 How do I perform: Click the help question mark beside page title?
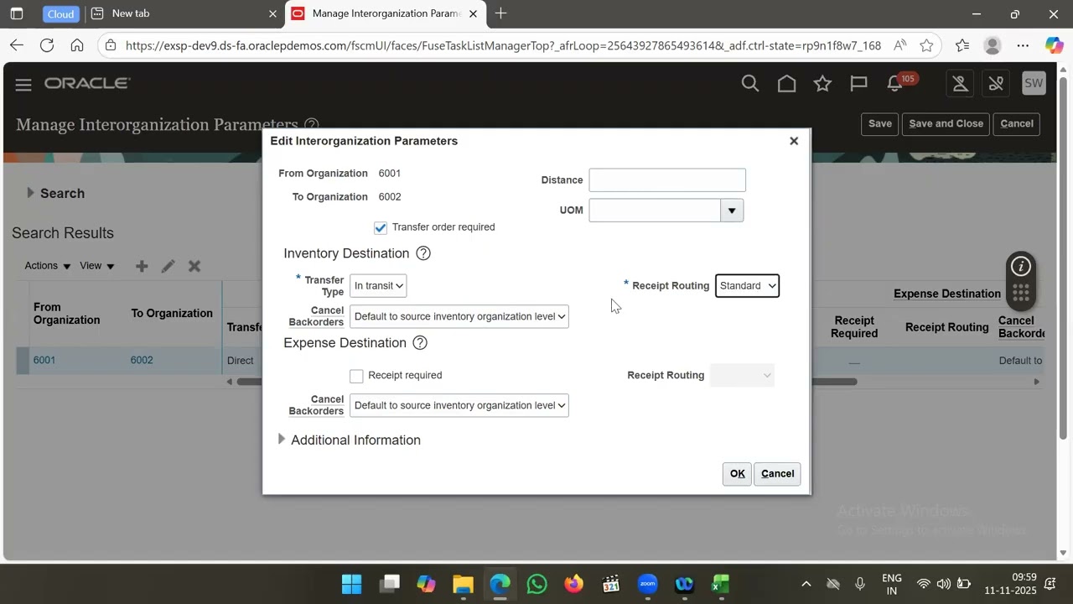[312, 125]
